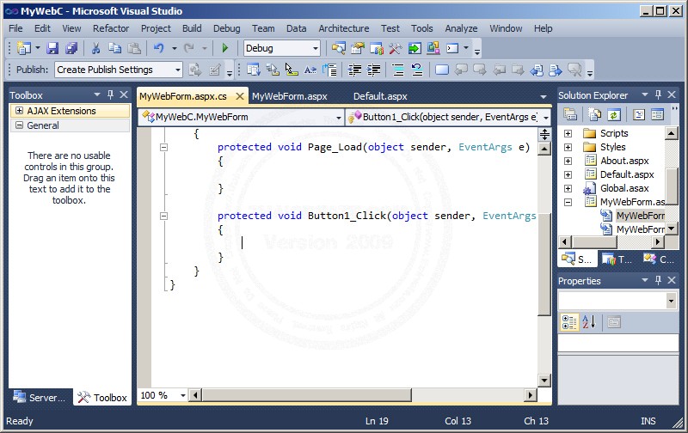Expand the AJAX Extensions toolbox group
The width and height of the screenshot is (688, 433).
[19, 111]
